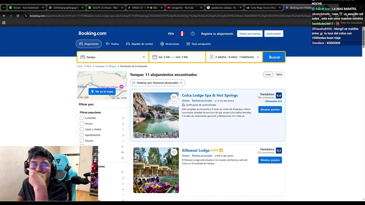Click Mostrar en el mapa for Colca Lodge

pos(202,101)
